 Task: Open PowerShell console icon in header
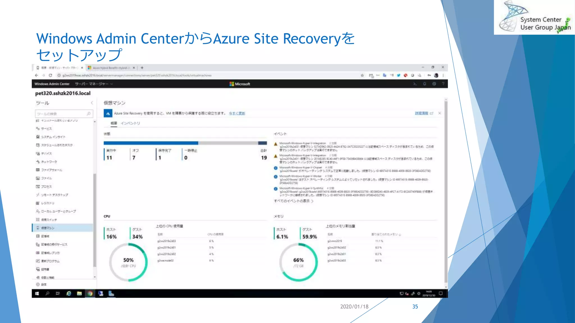(x=415, y=84)
